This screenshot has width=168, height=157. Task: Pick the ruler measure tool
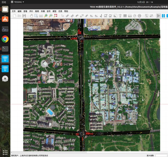41,16
